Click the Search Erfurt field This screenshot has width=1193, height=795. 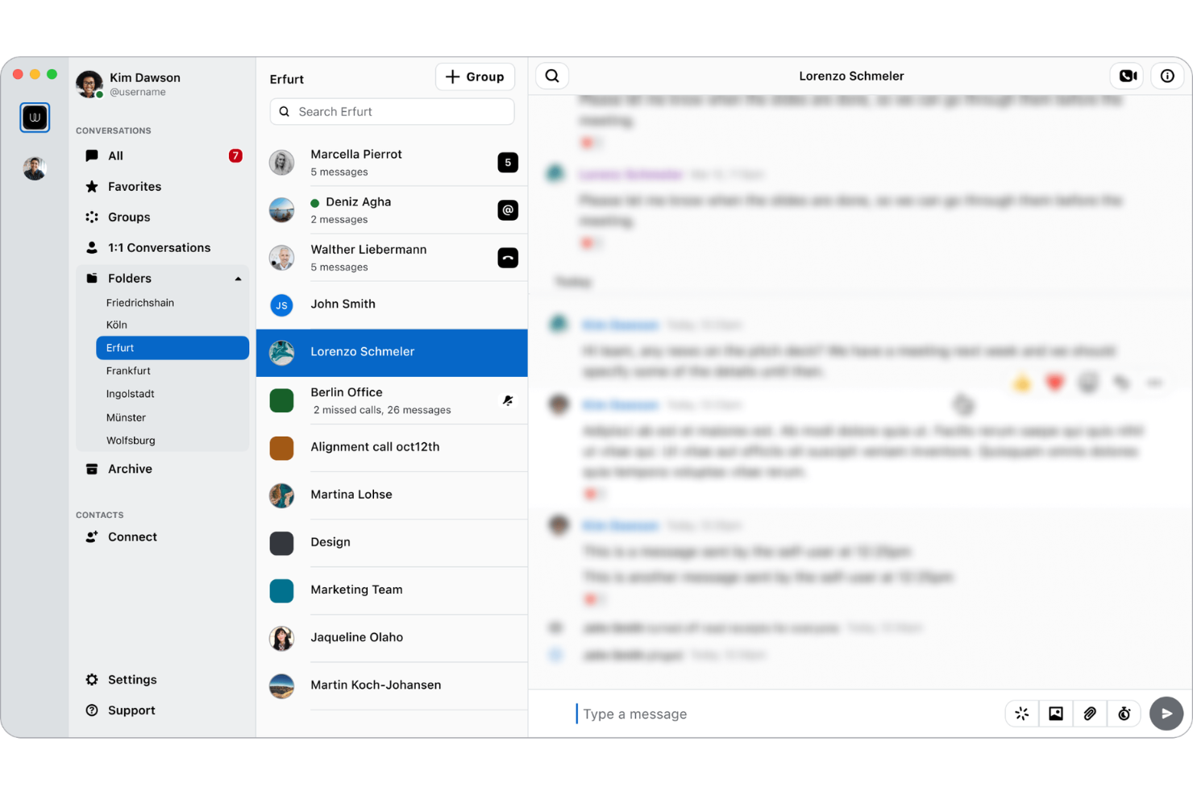[391, 111]
